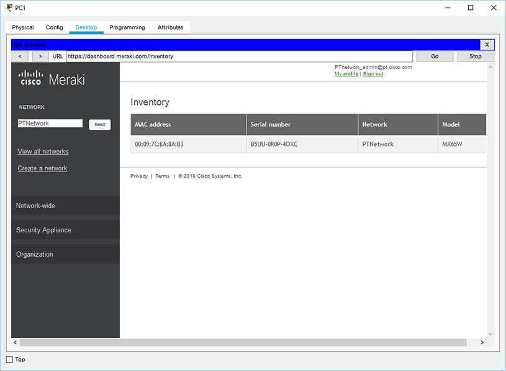Open the Programming tab
The width and height of the screenshot is (506, 371).
coord(127,27)
